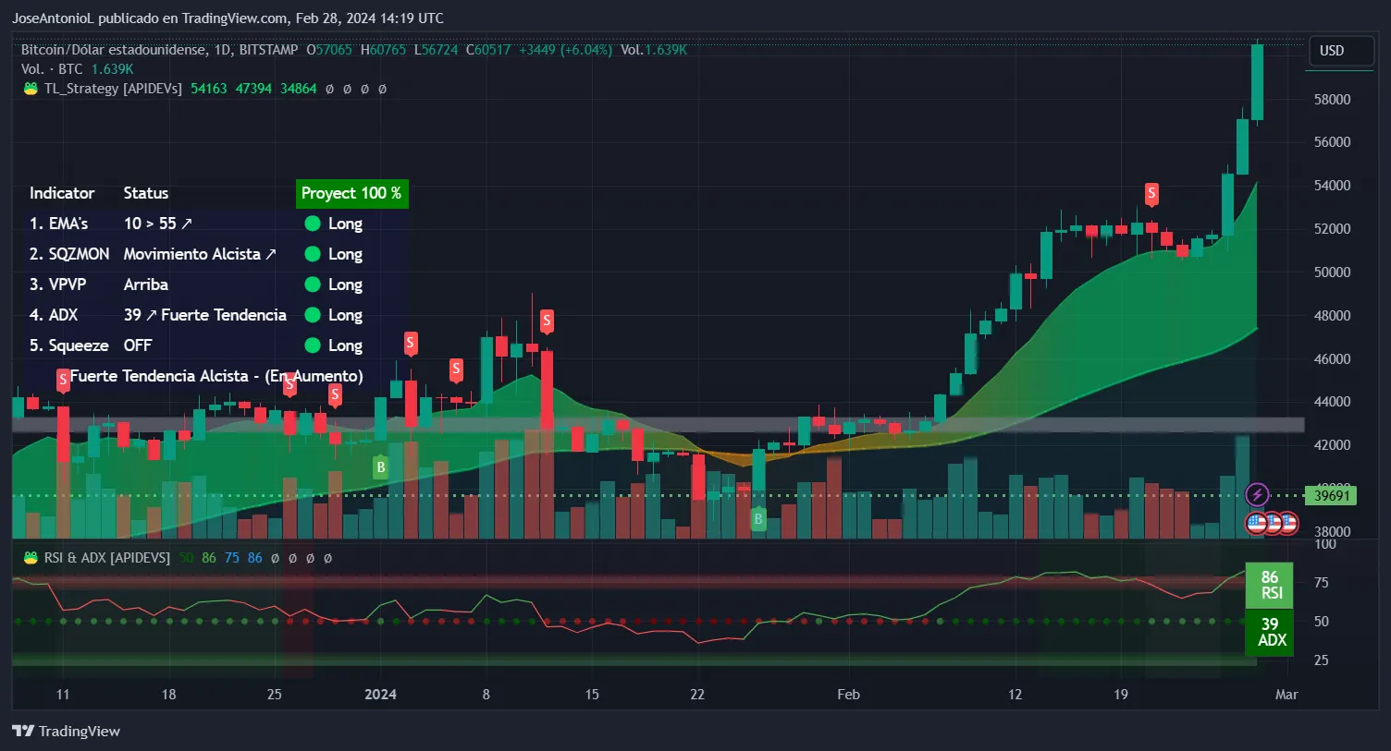Click the green Long dot for Squeeze

point(313,345)
